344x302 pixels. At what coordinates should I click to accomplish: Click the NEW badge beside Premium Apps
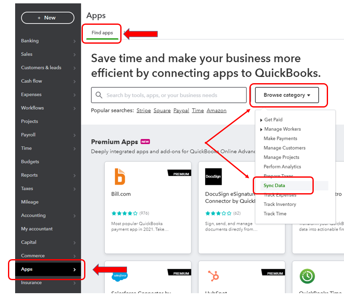coord(145,142)
